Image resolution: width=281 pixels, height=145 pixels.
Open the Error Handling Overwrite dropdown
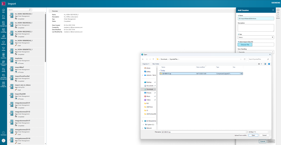256,52
